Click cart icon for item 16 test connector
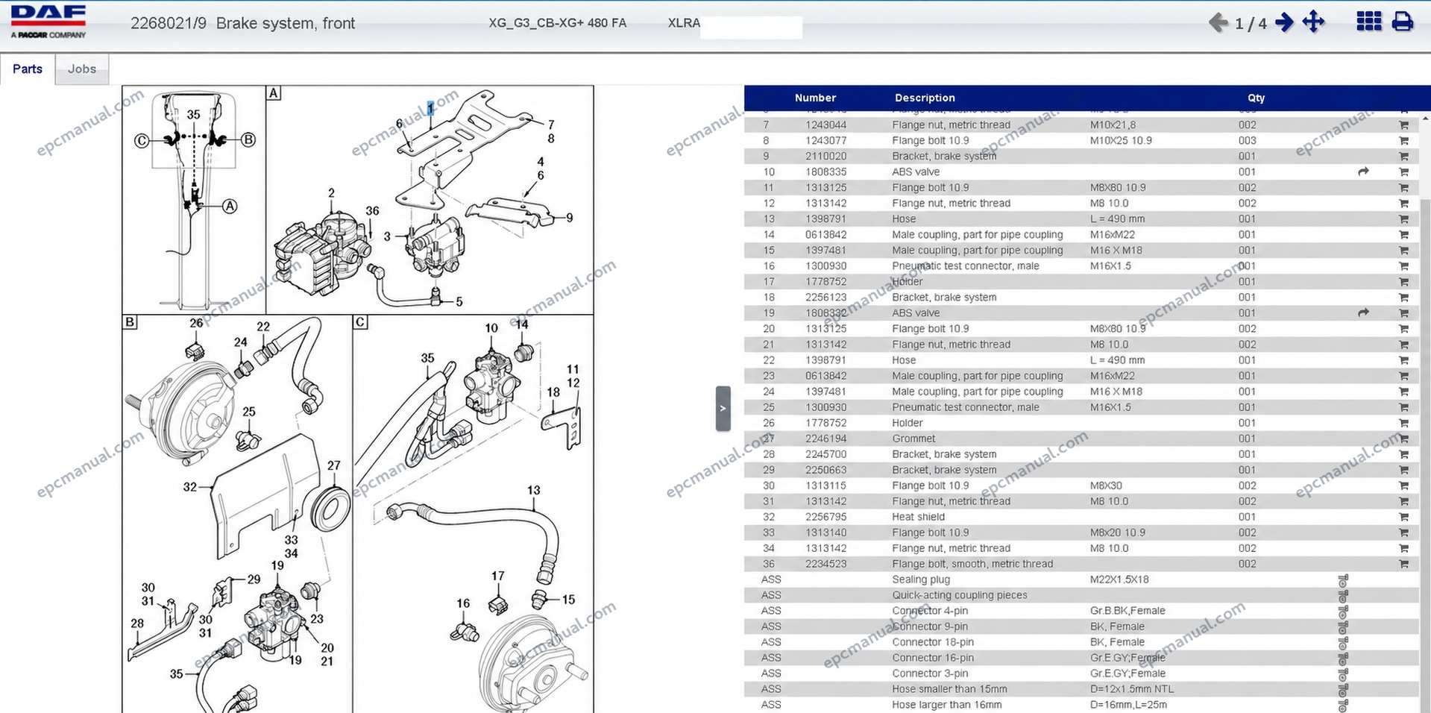This screenshot has width=1431, height=713. point(1403,266)
